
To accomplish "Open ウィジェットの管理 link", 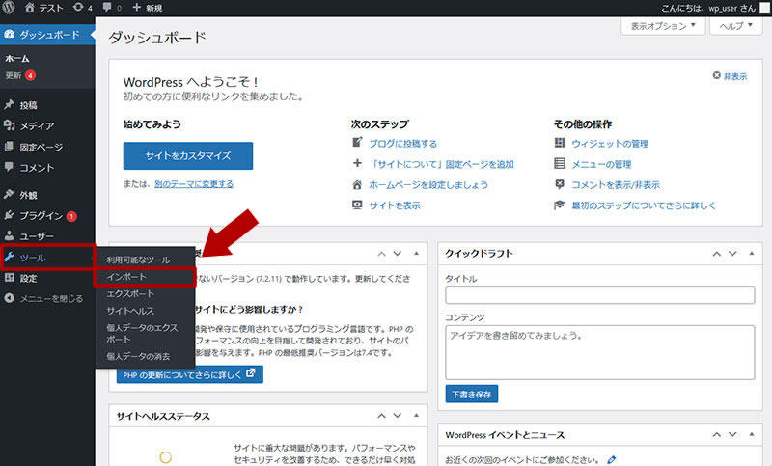I will point(610,144).
